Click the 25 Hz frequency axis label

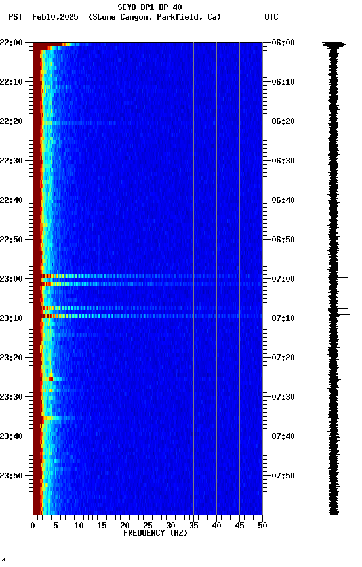[x=148, y=526]
